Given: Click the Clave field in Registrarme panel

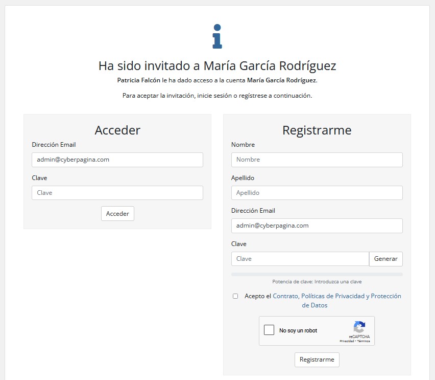Looking at the screenshot, I should click(300, 259).
